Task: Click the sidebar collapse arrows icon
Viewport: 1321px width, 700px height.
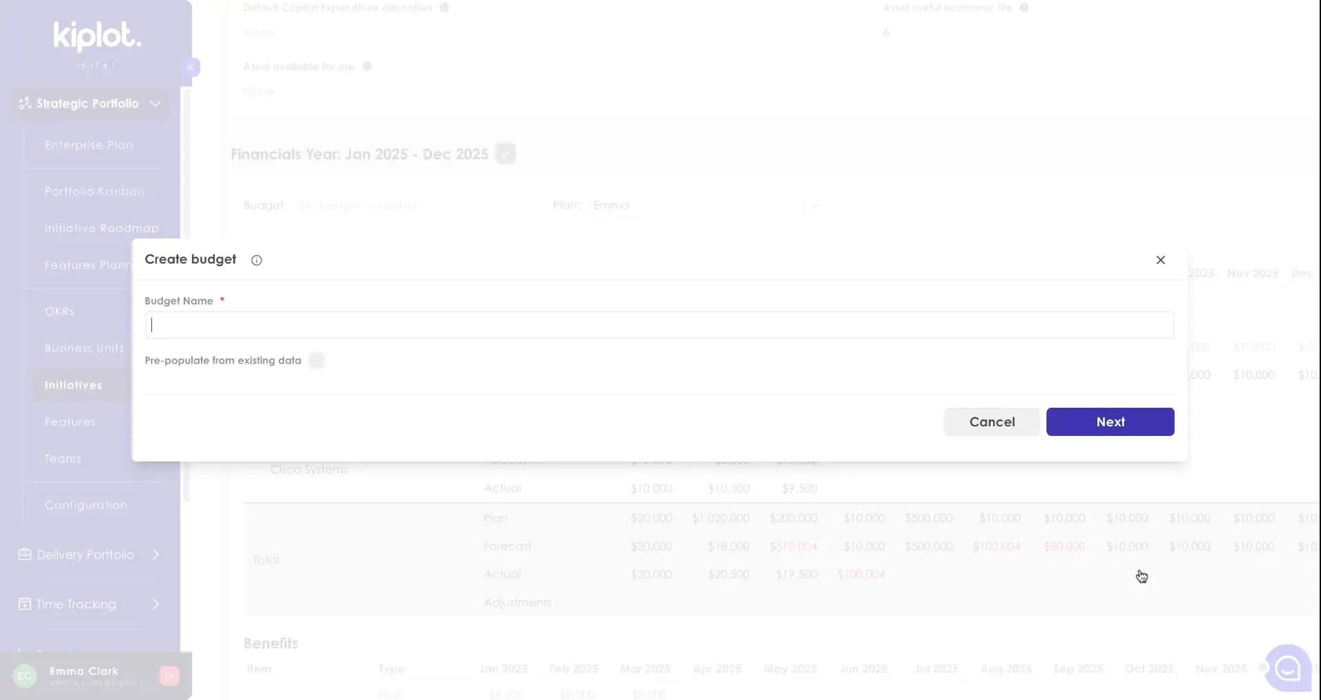Action: tap(191, 67)
